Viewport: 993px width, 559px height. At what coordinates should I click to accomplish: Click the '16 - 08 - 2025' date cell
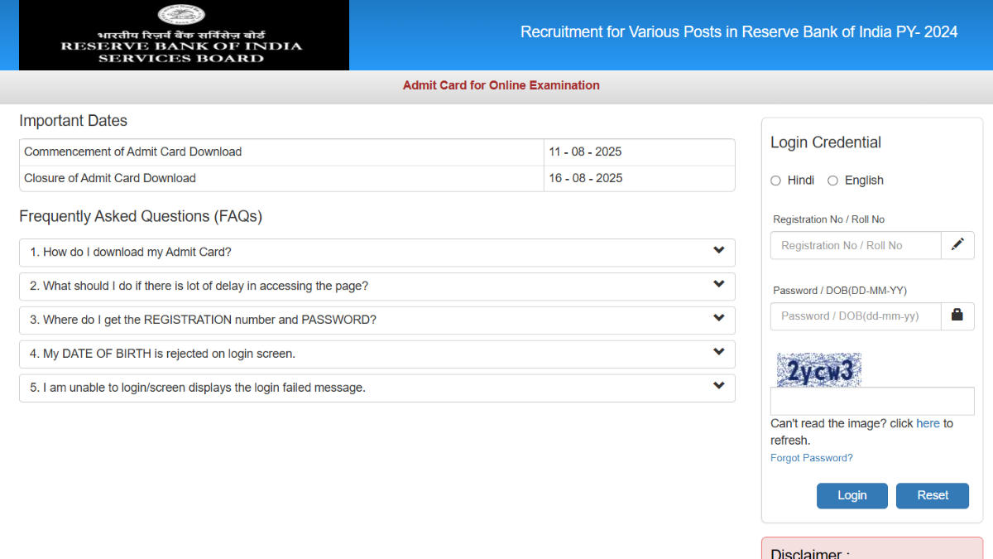click(x=639, y=178)
